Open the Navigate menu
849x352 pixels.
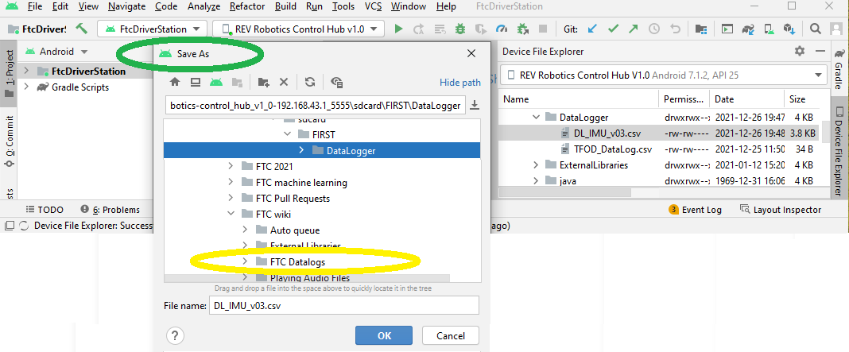[x=126, y=6]
